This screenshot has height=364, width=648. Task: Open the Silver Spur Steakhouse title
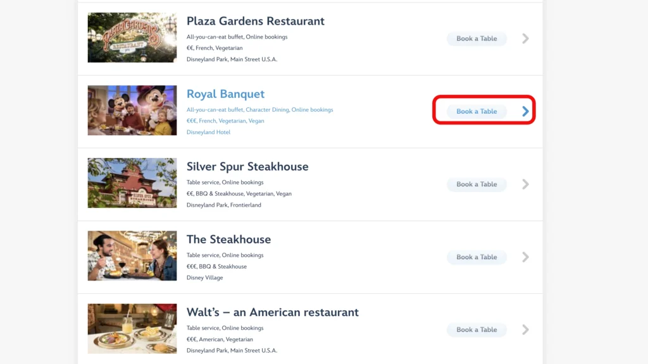[x=247, y=167]
